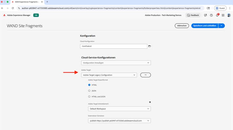Open the Chrome three-dot menu
This screenshot has height=130, width=233.
pyautogui.click(x=230, y=8)
